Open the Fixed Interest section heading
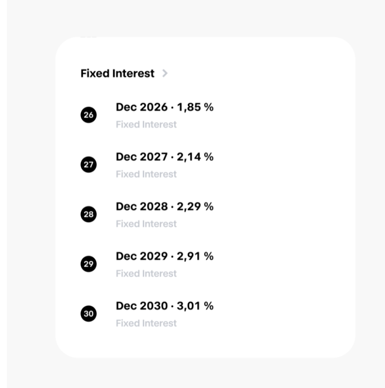The width and height of the screenshot is (385, 388). [x=117, y=74]
